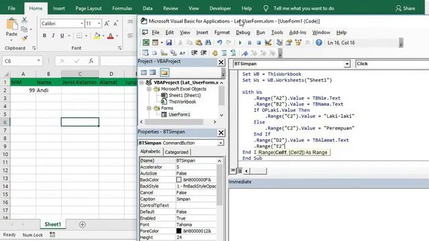The image size is (429, 241).
Task: Select Sheet1 (Sheet1) in project tree
Action: (x=184, y=95)
